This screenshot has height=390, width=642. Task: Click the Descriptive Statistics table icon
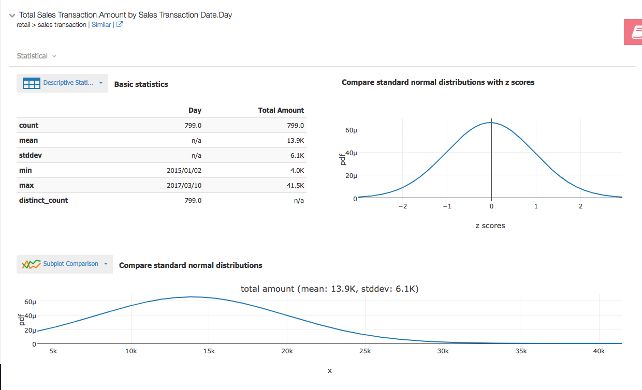tap(31, 83)
